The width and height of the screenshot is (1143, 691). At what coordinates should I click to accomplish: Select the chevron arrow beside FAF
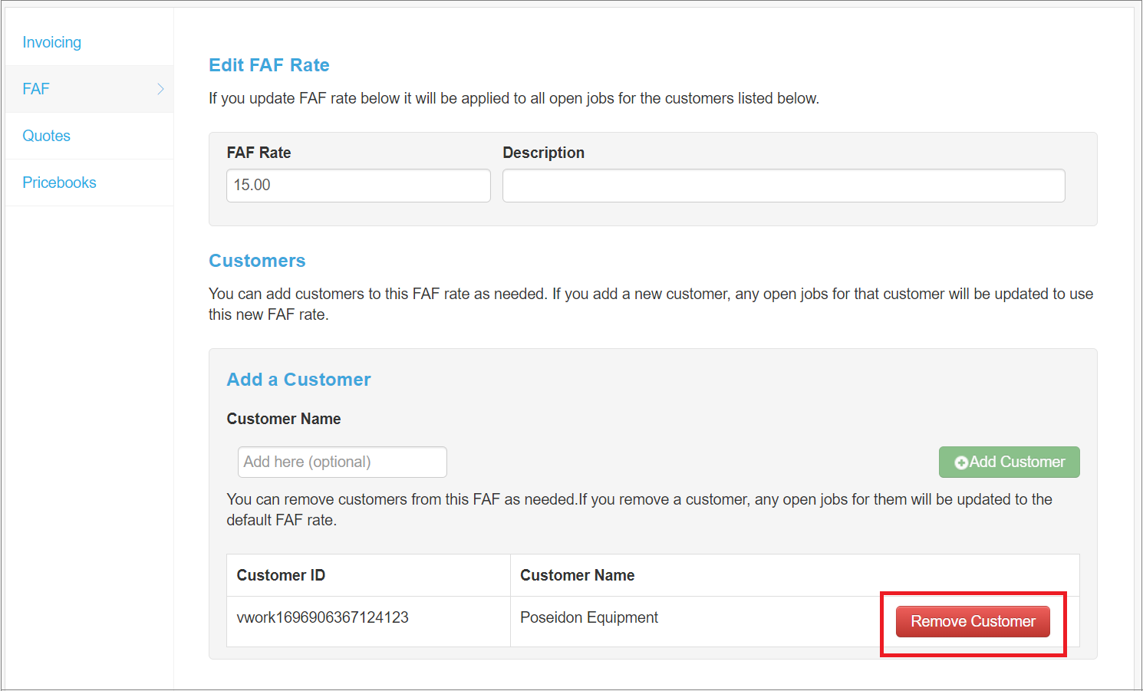160,89
